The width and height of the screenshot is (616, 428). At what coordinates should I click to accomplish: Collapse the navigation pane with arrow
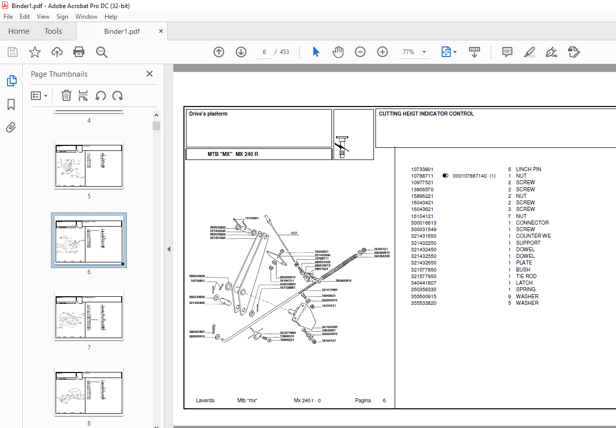pyautogui.click(x=169, y=249)
